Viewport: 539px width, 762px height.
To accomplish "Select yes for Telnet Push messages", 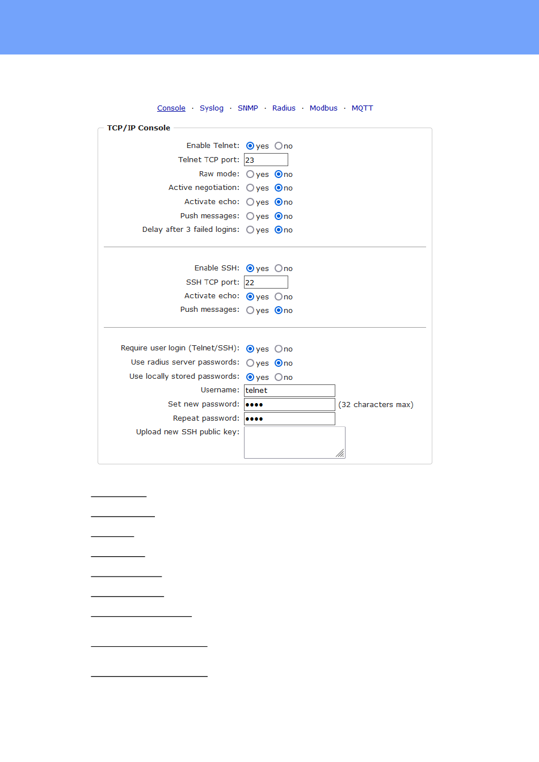I will coord(250,216).
